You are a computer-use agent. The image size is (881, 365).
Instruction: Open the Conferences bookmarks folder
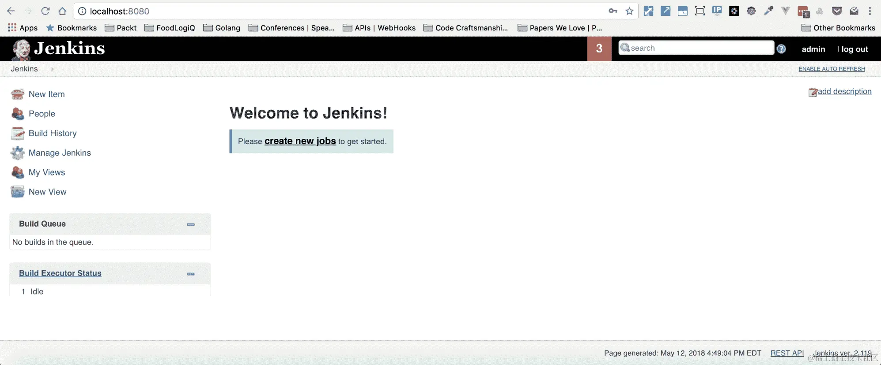[291, 28]
